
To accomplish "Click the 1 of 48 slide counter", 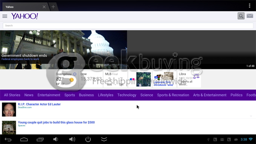I will (250, 66).
